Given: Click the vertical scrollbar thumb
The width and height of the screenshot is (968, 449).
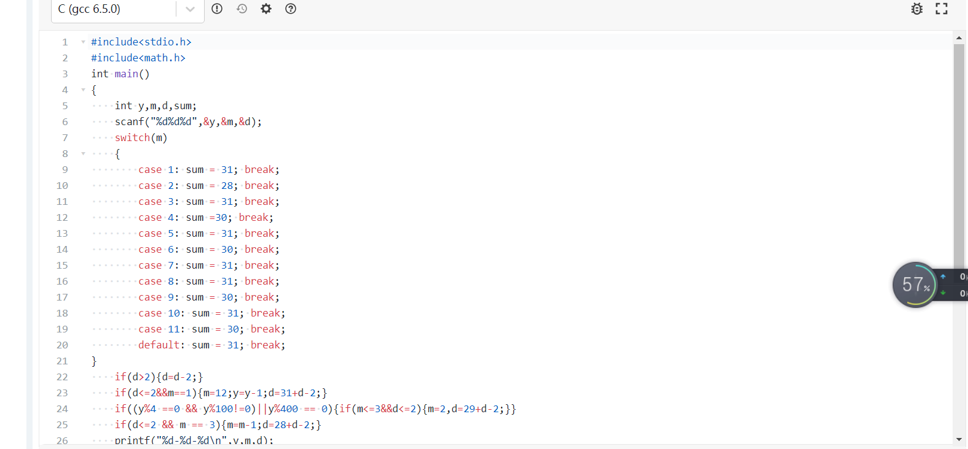Looking at the screenshot, I should click(x=959, y=159).
